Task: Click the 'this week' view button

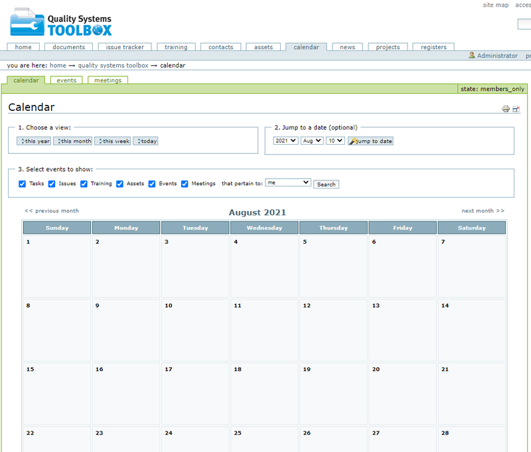Action: [113, 141]
